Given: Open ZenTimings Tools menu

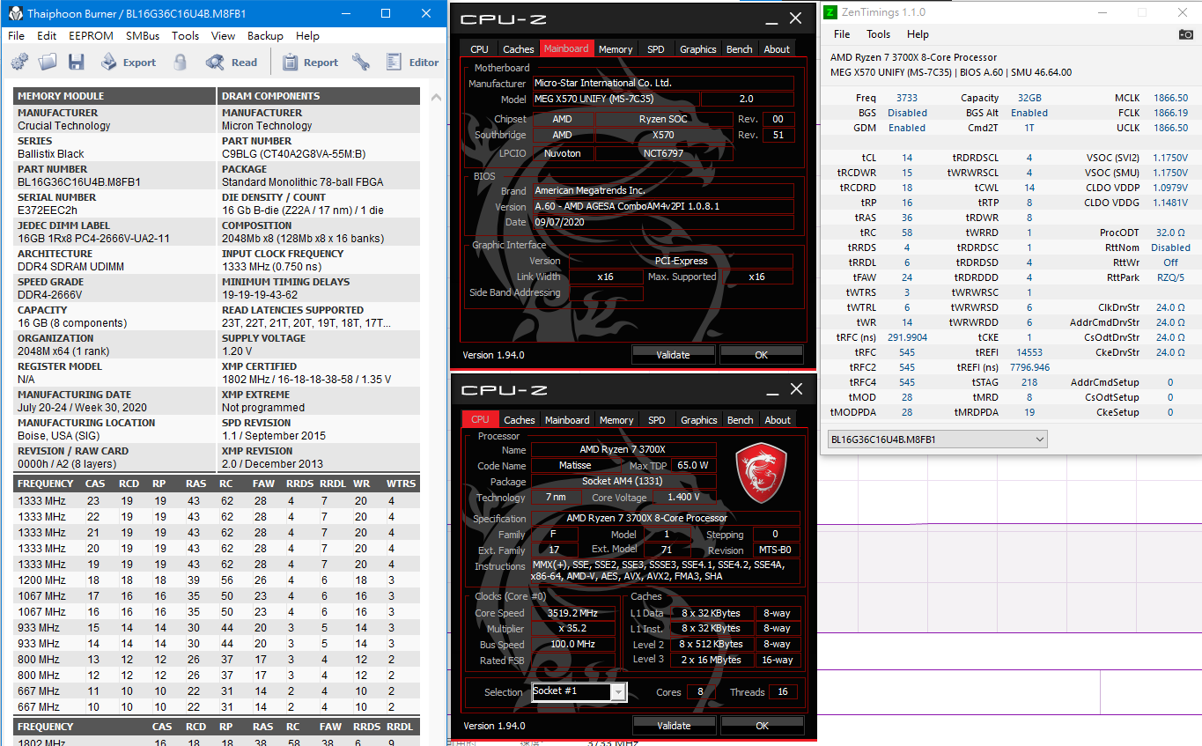Looking at the screenshot, I should (x=878, y=34).
